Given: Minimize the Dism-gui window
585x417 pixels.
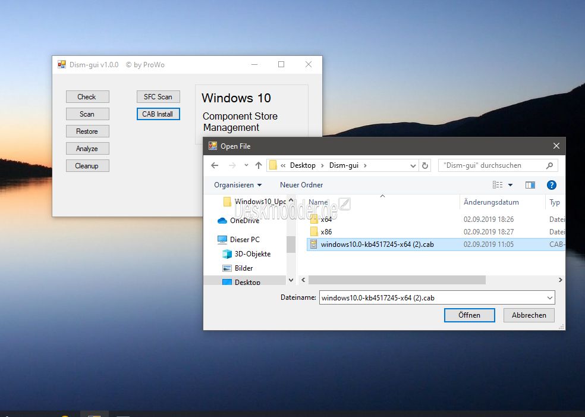Looking at the screenshot, I should [254, 64].
